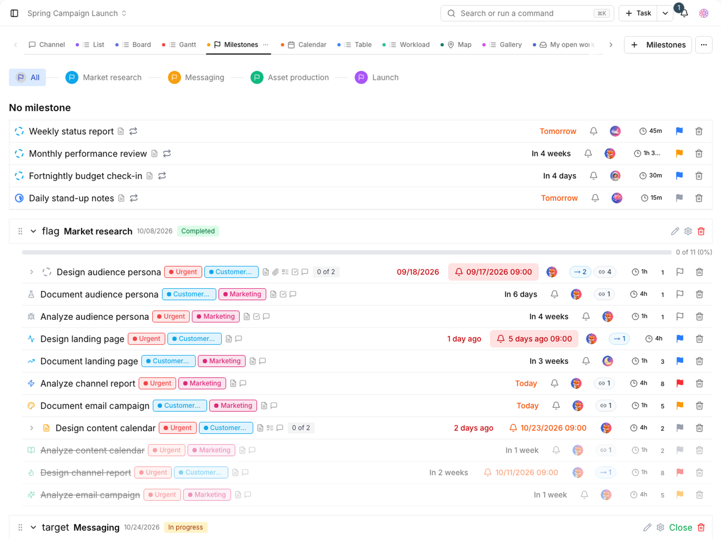This screenshot has height=539, width=721.
Task: Open the Spring Campaign Launch project switcher
Action: 77,13
